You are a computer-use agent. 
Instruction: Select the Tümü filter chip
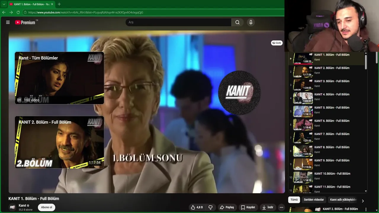tap(294, 200)
